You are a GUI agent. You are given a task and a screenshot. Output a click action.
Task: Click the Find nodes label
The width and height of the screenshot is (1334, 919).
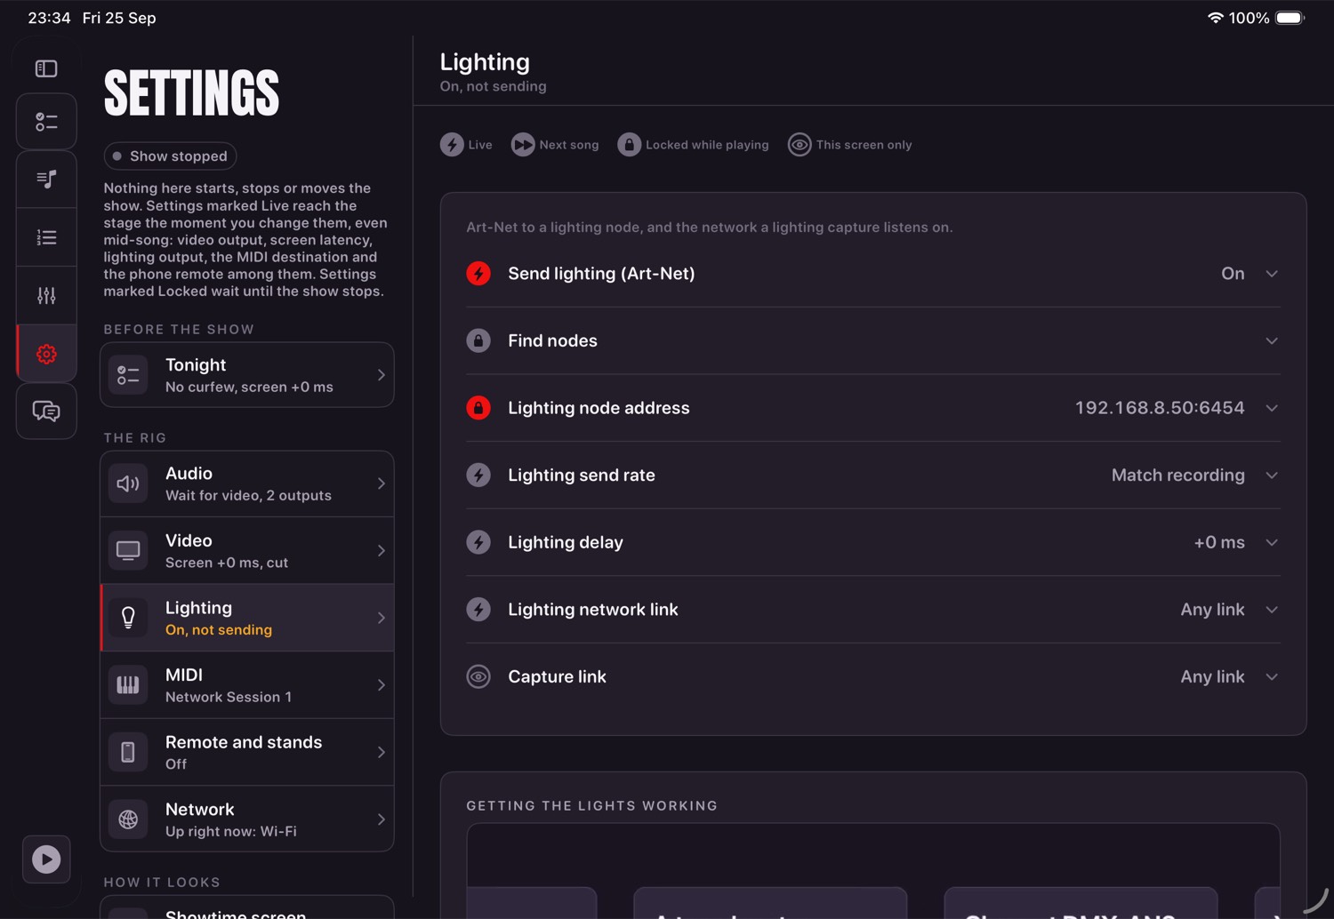point(552,340)
